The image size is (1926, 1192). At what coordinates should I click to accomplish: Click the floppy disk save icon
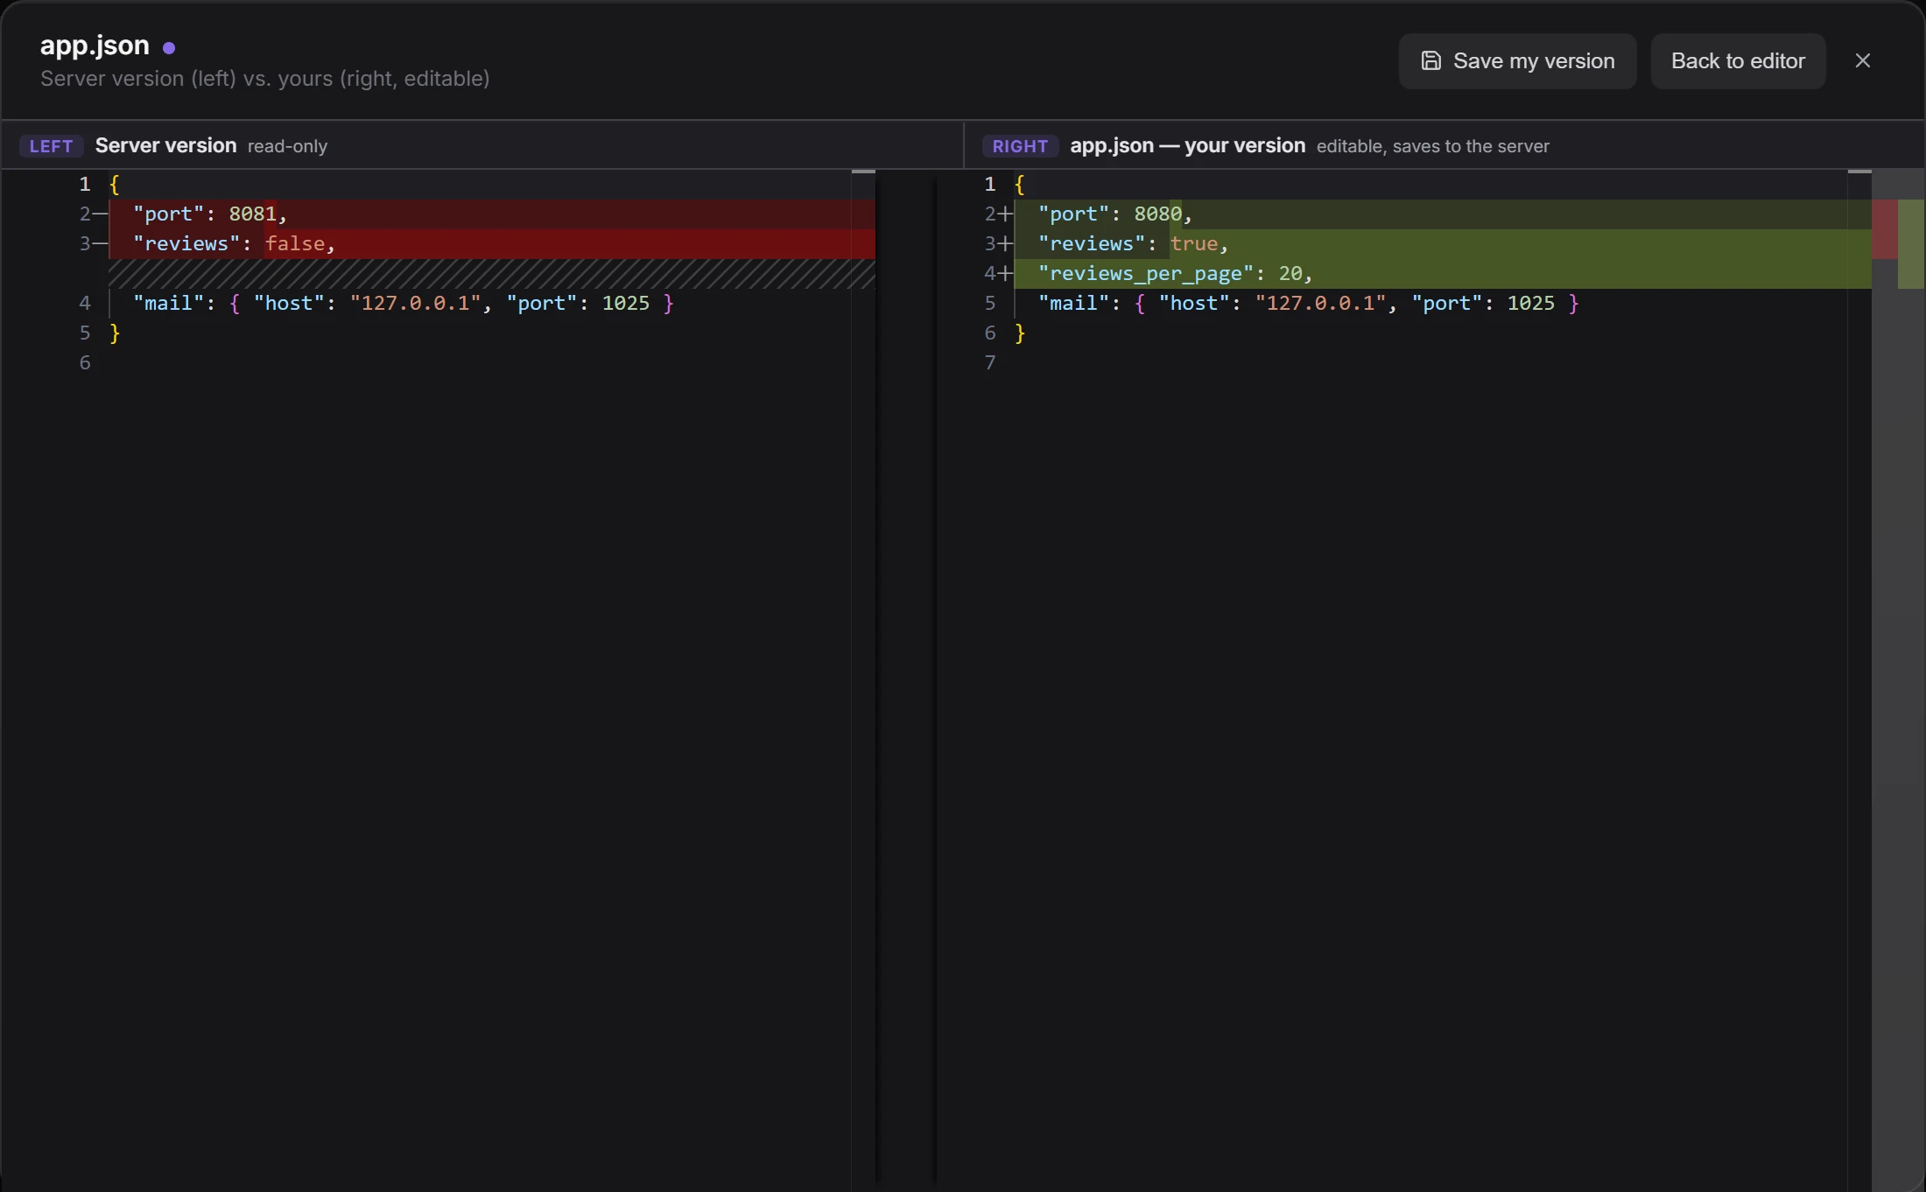(1430, 61)
